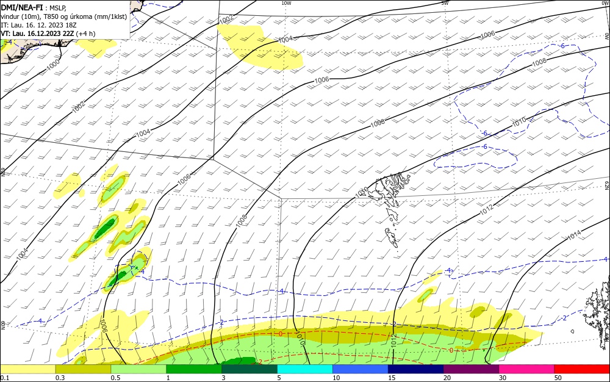Click the legend value 30
This screenshot has height=382, width=610.
503,378
